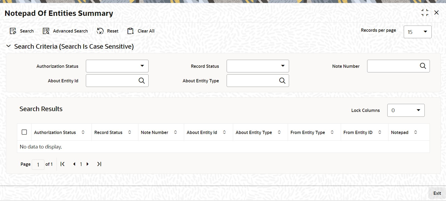Screen dimensions: 446x201
Task: Click From Entity Type column header text
Action: click(308, 132)
